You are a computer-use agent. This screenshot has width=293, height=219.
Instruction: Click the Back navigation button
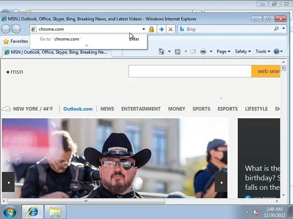(x=5, y=29)
